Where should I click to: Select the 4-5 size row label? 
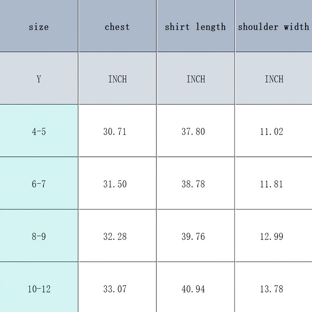click(x=39, y=131)
